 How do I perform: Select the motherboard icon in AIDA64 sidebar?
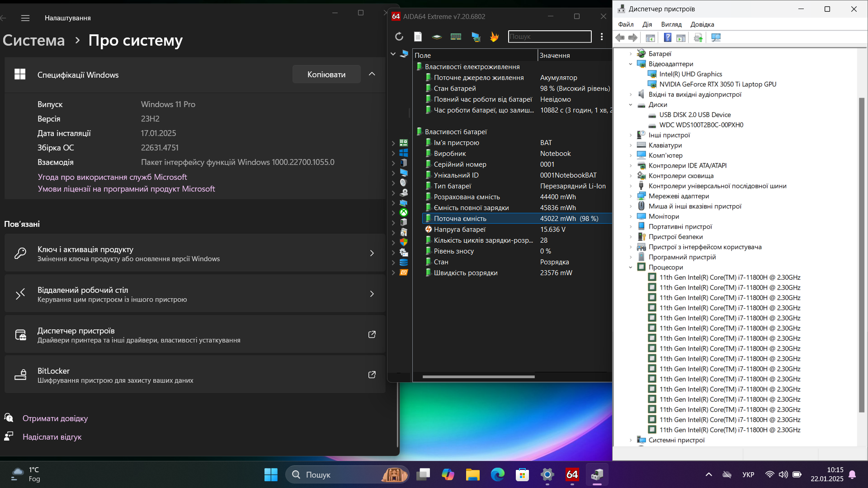[404, 143]
